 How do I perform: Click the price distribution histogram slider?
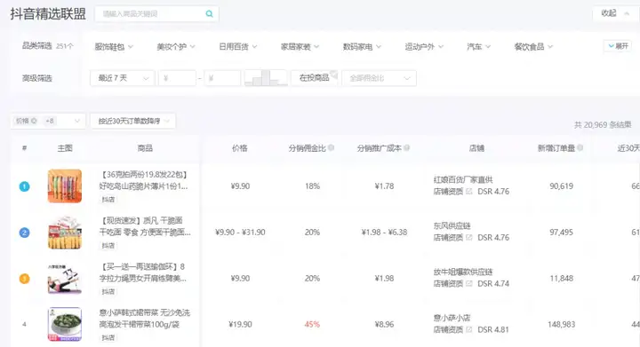pos(266,78)
